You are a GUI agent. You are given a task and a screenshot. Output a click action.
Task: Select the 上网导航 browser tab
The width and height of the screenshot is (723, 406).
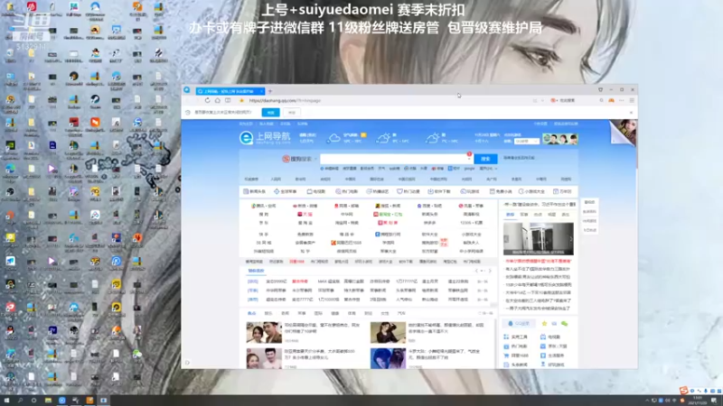[230, 91]
